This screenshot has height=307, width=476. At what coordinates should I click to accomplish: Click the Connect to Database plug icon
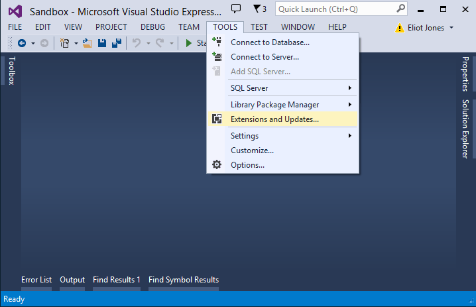pyautogui.click(x=217, y=42)
